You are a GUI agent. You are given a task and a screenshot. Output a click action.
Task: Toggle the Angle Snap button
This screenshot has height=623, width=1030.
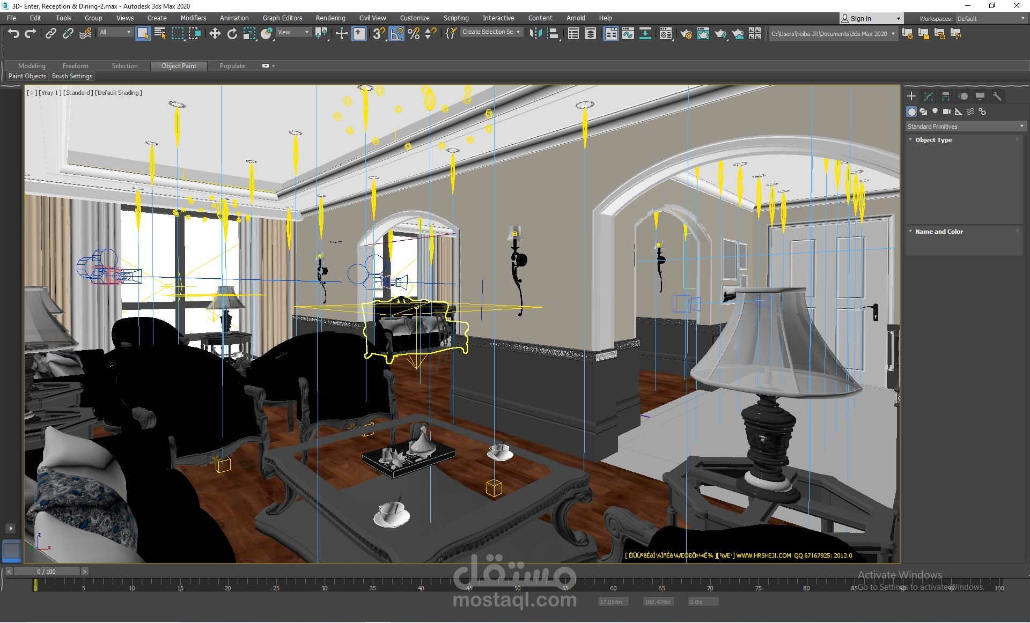click(x=396, y=34)
